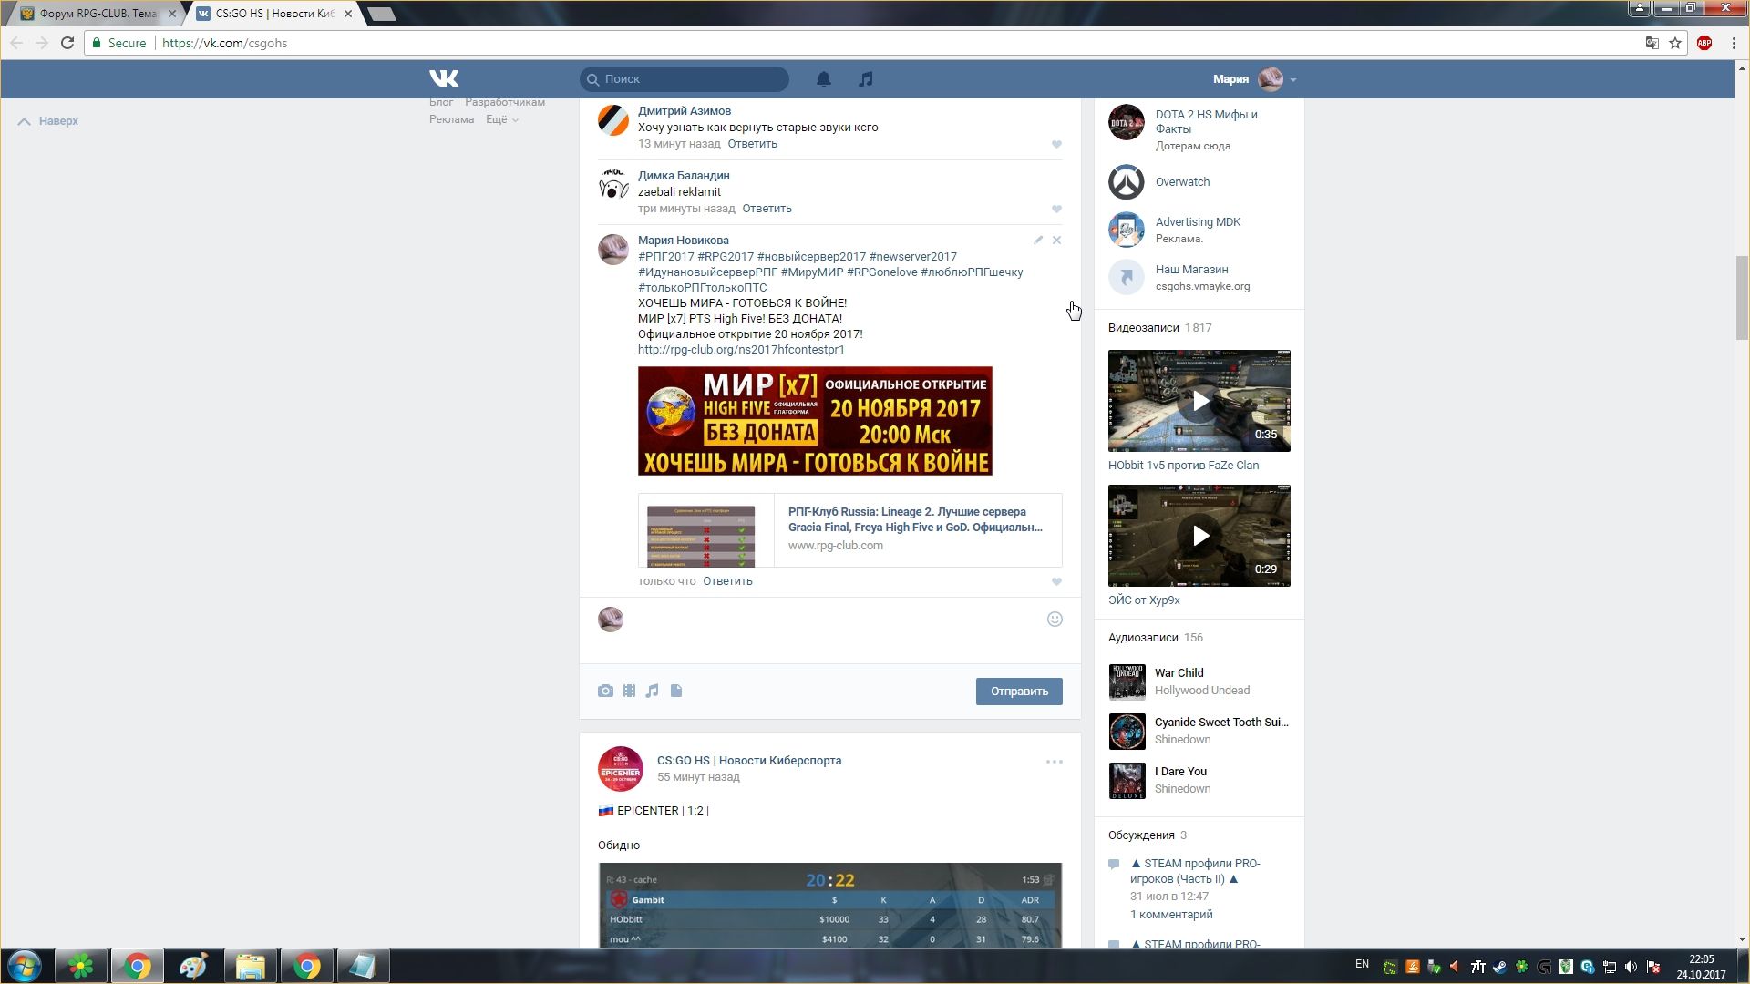
Task: Attach a photo using the camera icon
Action: [x=605, y=691]
